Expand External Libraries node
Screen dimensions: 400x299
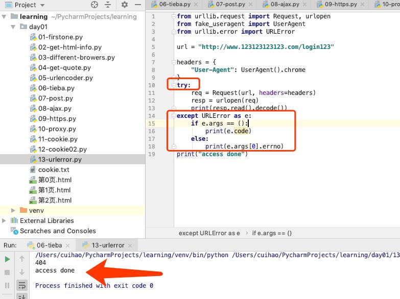(5, 220)
